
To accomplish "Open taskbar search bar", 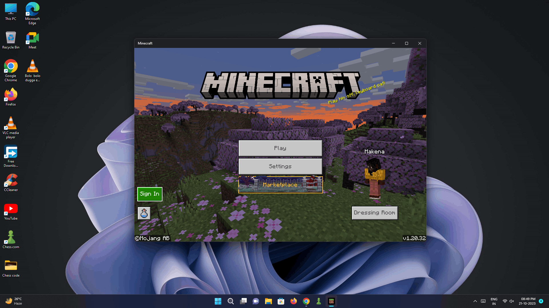I will tap(230, 301).
